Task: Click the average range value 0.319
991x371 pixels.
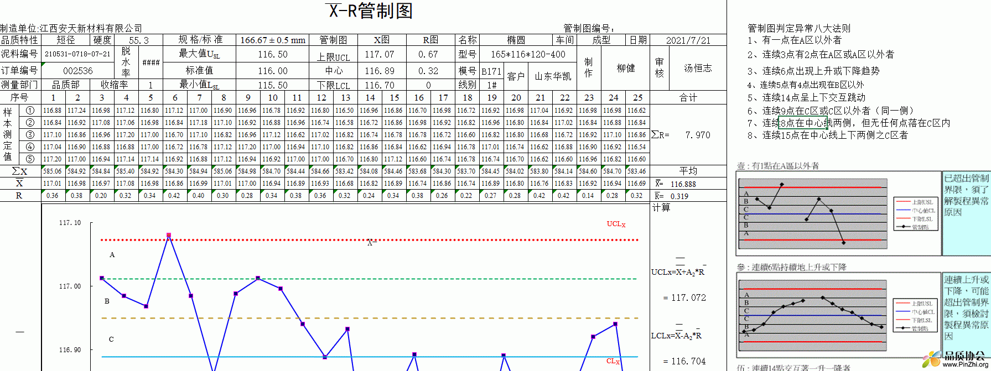Action: [679, 196]
